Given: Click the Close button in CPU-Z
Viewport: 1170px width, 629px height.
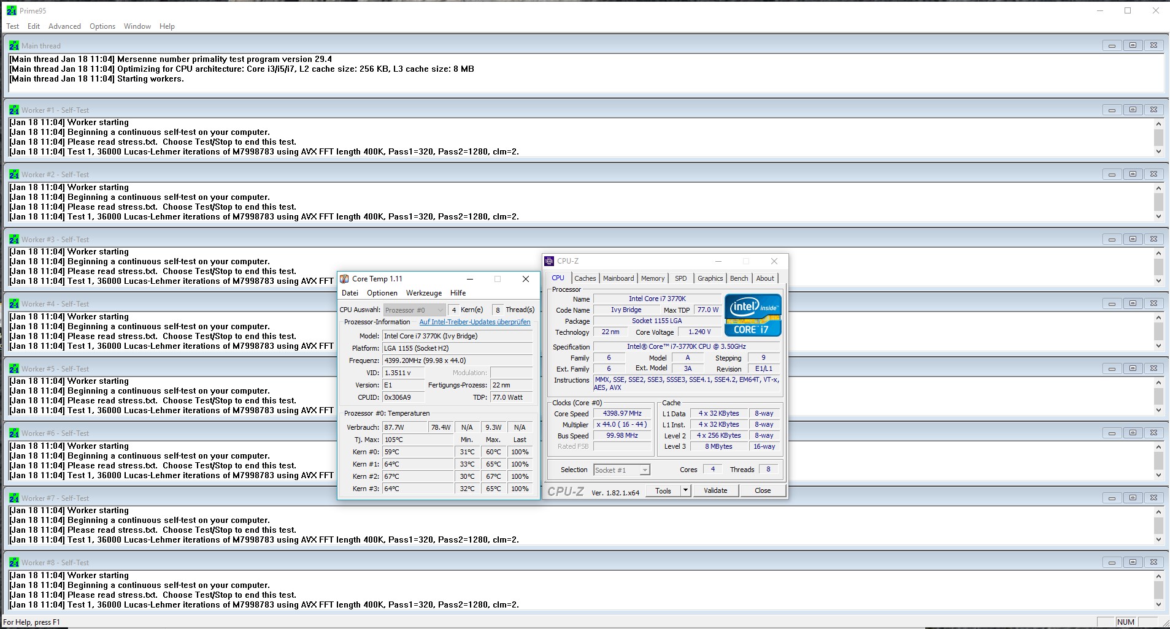Looking at the screenshot, I should 763,490.
